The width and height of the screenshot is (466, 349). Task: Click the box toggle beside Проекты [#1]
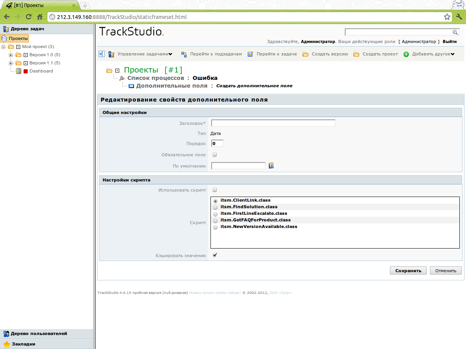tap(117, 71)
